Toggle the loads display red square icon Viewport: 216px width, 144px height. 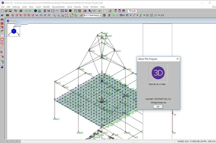[x=147, y=15]
